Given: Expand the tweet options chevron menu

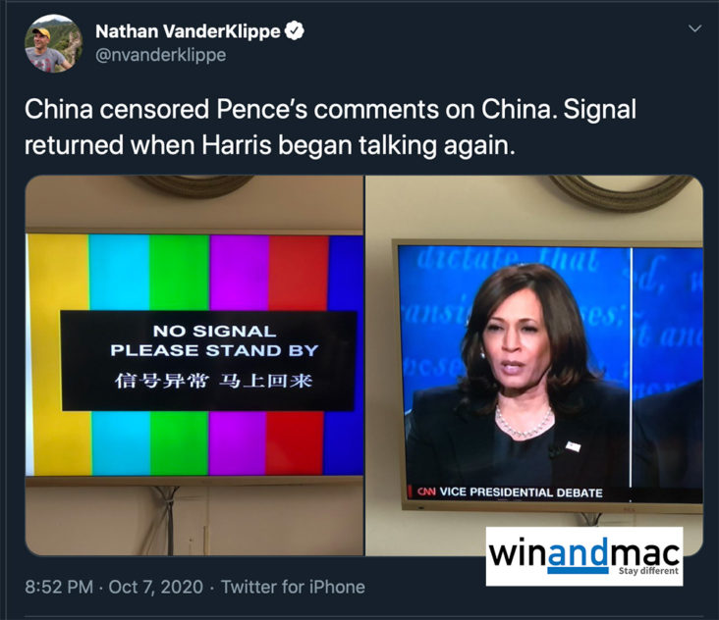Looking at the screenshot, I should tap(694, 28).
